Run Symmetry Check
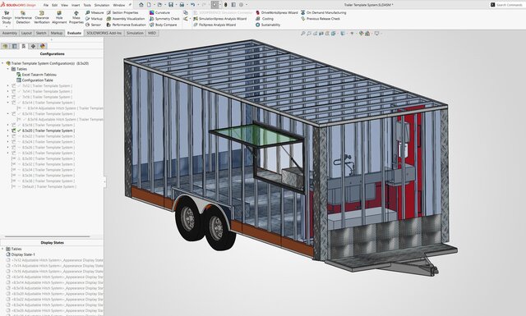 [x=164, y=19]
